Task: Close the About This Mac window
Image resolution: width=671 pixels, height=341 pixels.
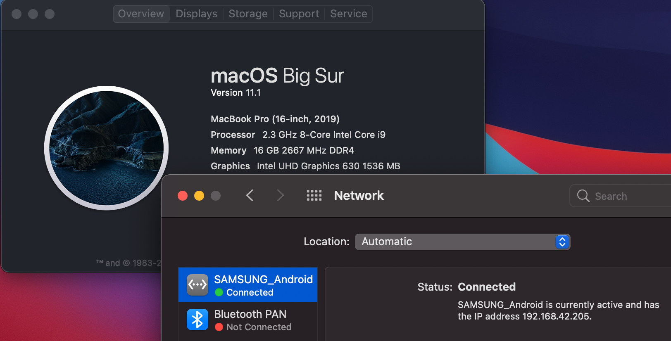Action: [17, 14]
